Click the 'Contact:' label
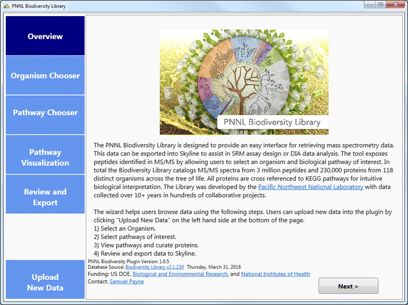The width and height of the screenshot is (408, 305). pos(98,281)
